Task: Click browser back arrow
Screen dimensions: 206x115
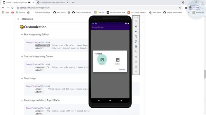Action: pos(3,8)
